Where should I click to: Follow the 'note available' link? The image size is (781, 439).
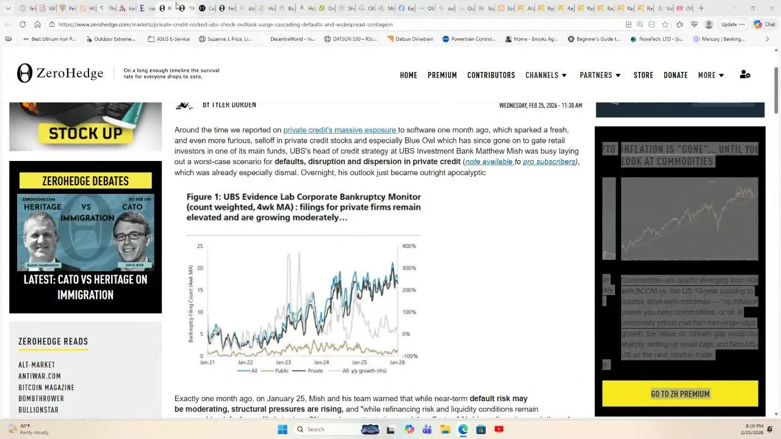pos(489,162)
